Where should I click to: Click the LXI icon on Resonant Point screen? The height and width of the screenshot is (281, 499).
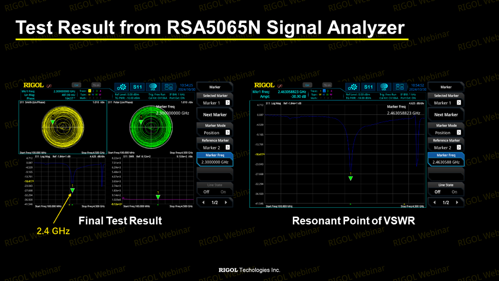point(280,86)
